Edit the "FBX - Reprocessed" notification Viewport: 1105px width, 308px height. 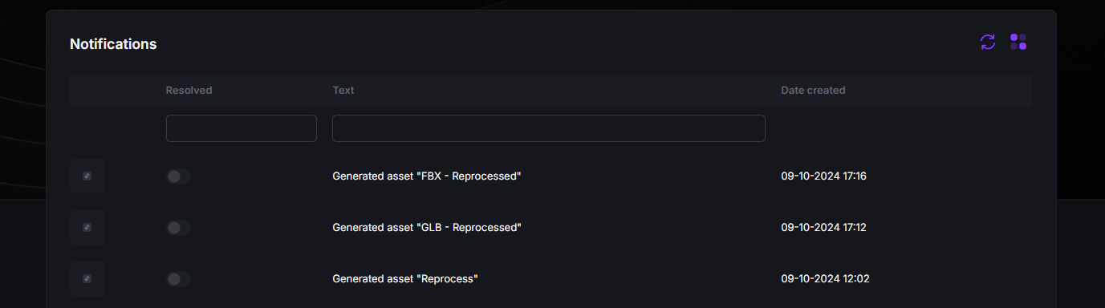tap(87, 176)
